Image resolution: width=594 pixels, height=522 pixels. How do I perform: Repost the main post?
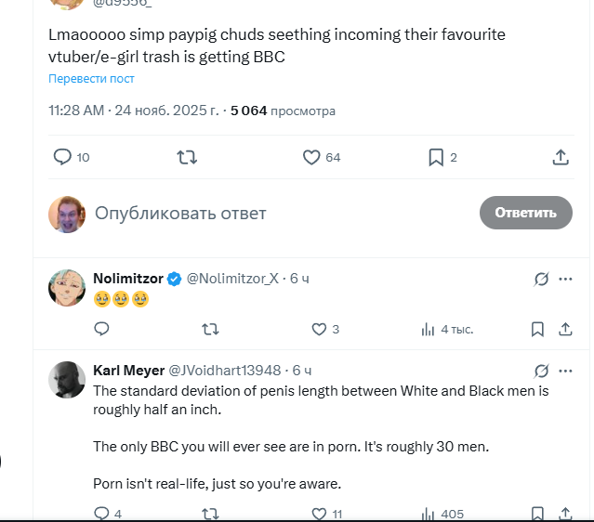(187, 158)
